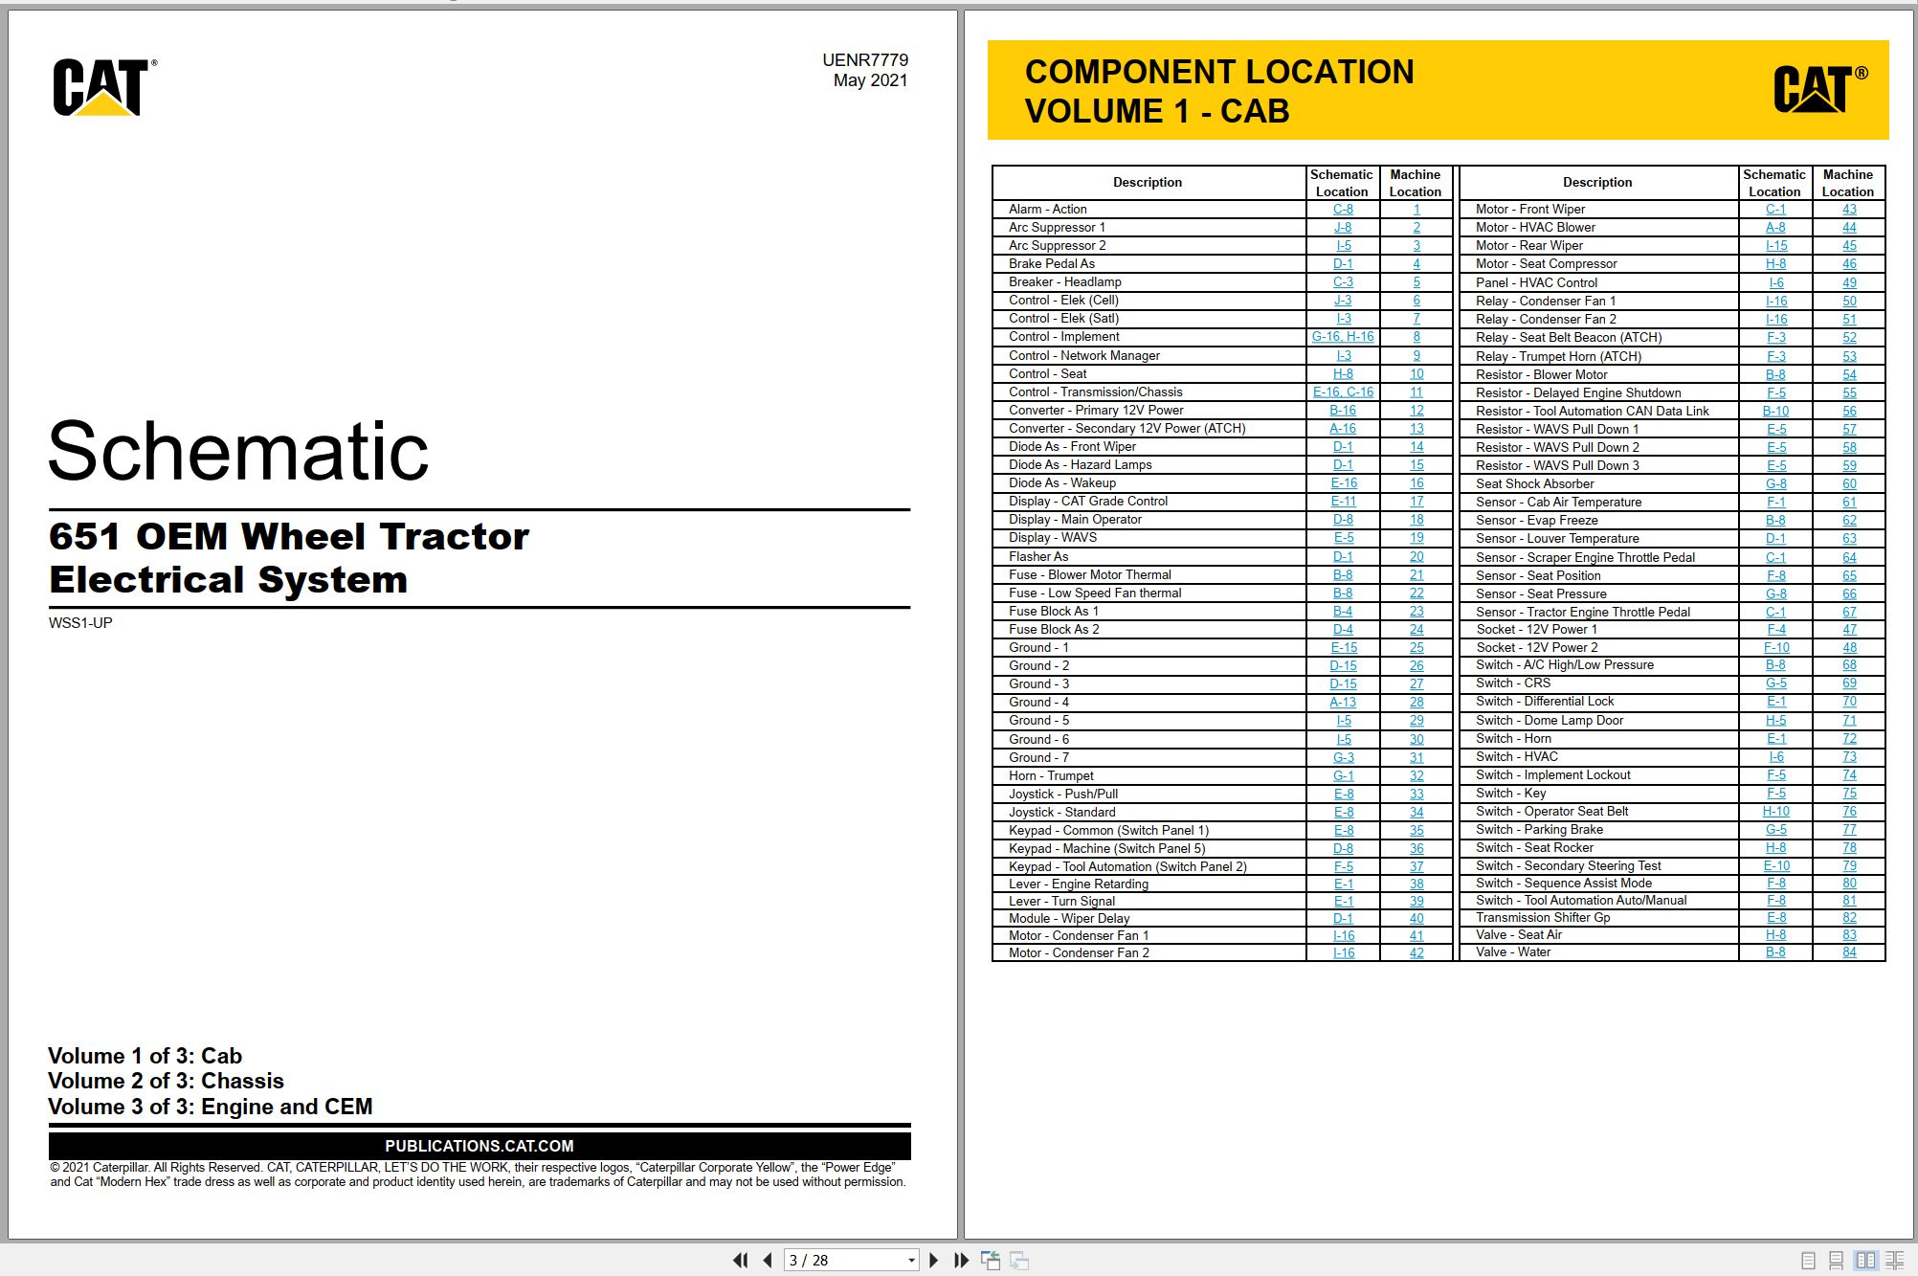Click machine location 60 for Seat Shock Absorber
This screenshot has height=1276, width=1918.
(x=1849, y=483)
